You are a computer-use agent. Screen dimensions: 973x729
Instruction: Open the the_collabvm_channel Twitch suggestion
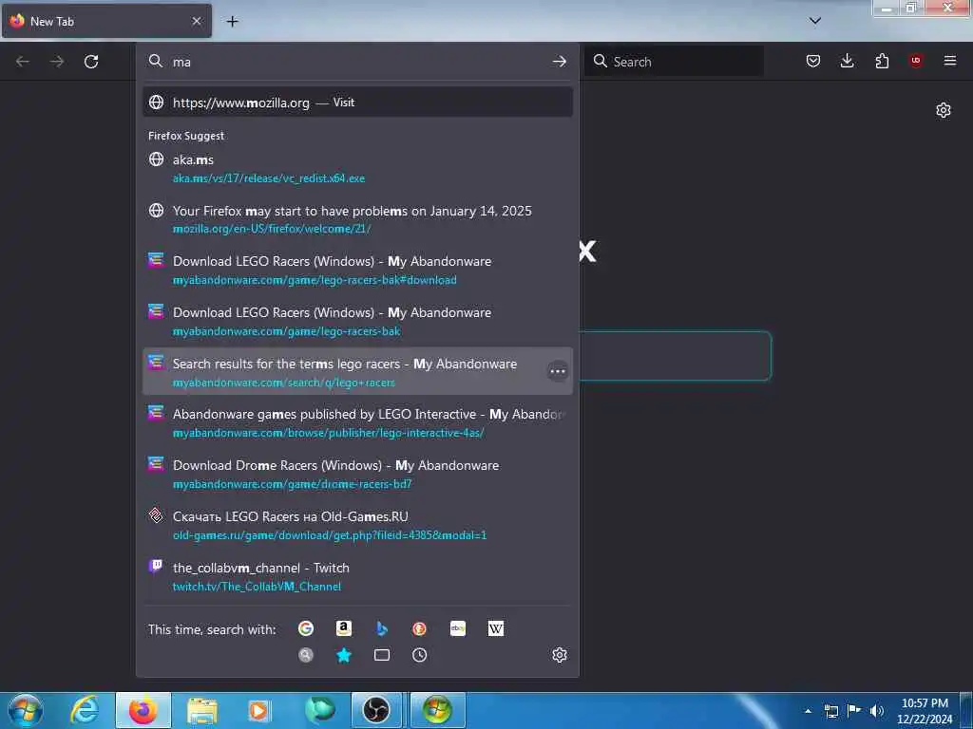357,576
